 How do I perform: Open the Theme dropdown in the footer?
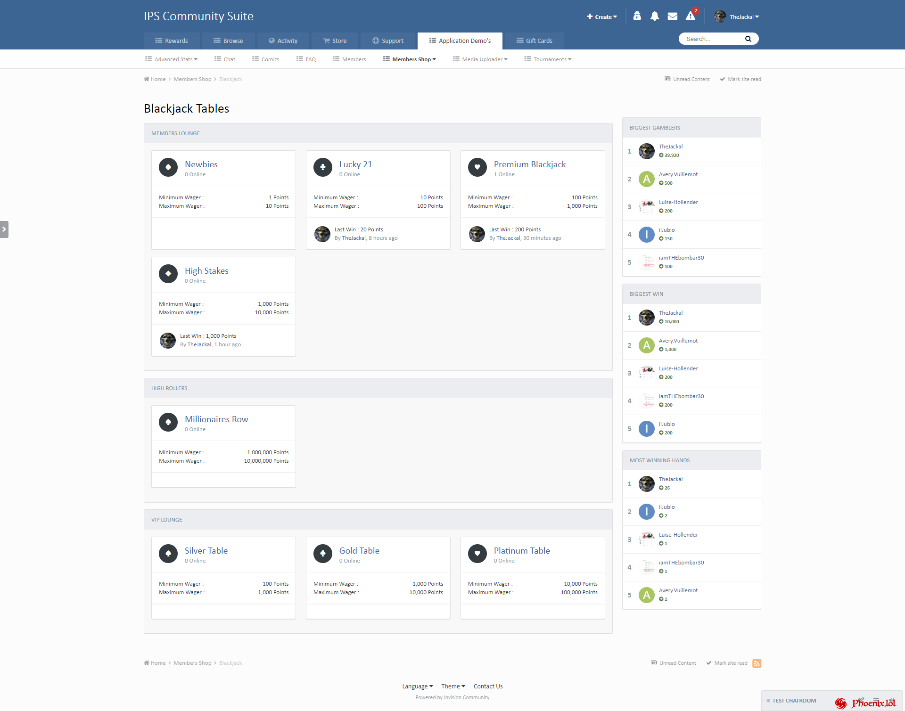[452, 686]
